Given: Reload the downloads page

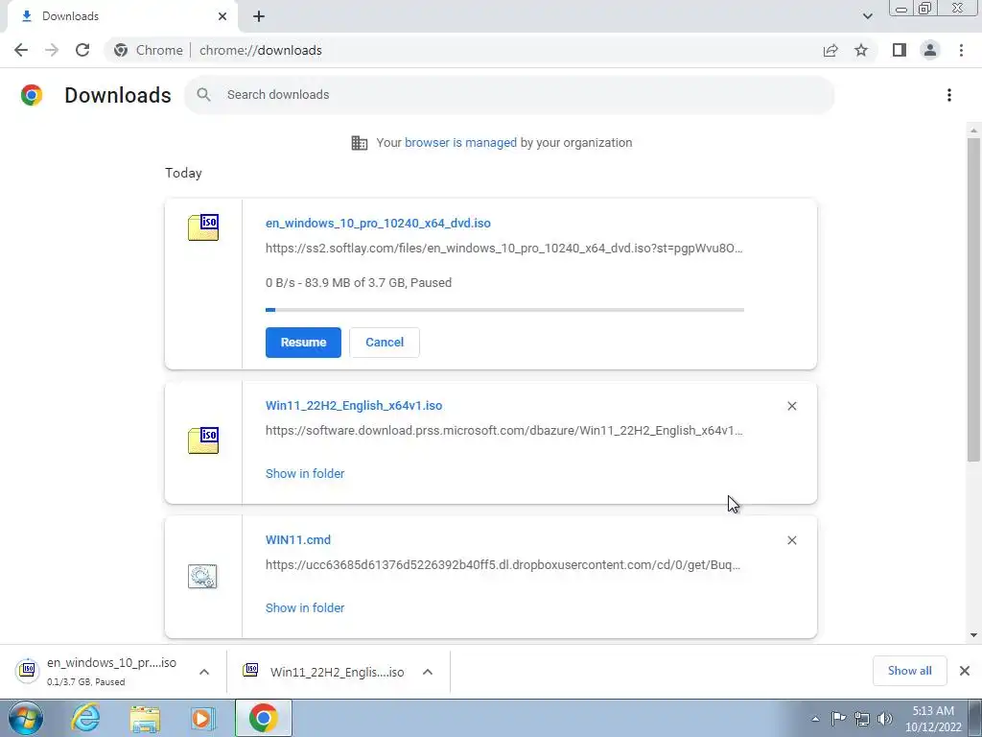Looking at the screenshot, I should 82,50.
